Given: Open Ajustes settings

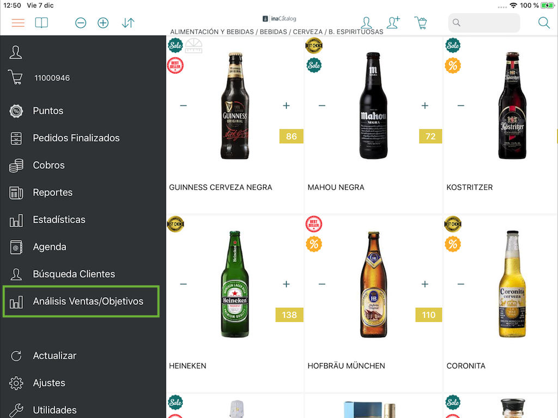Looking at the screenshot, I should coord(49,383).
